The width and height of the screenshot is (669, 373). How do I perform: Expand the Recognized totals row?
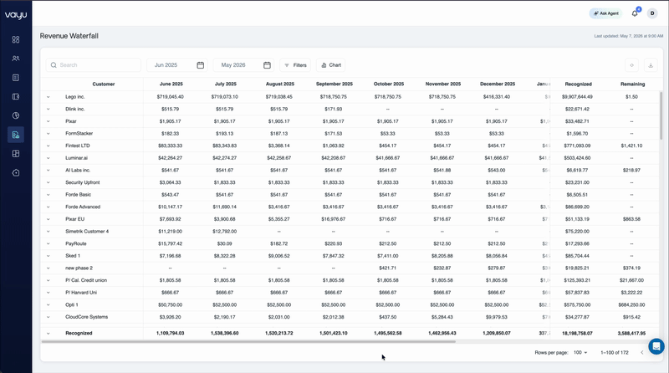[x=49, y=334]
